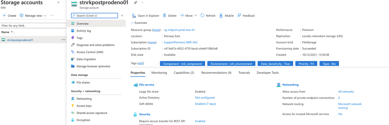
Task: Click the Enabled secure transfer link
Action: coord(200,121)
